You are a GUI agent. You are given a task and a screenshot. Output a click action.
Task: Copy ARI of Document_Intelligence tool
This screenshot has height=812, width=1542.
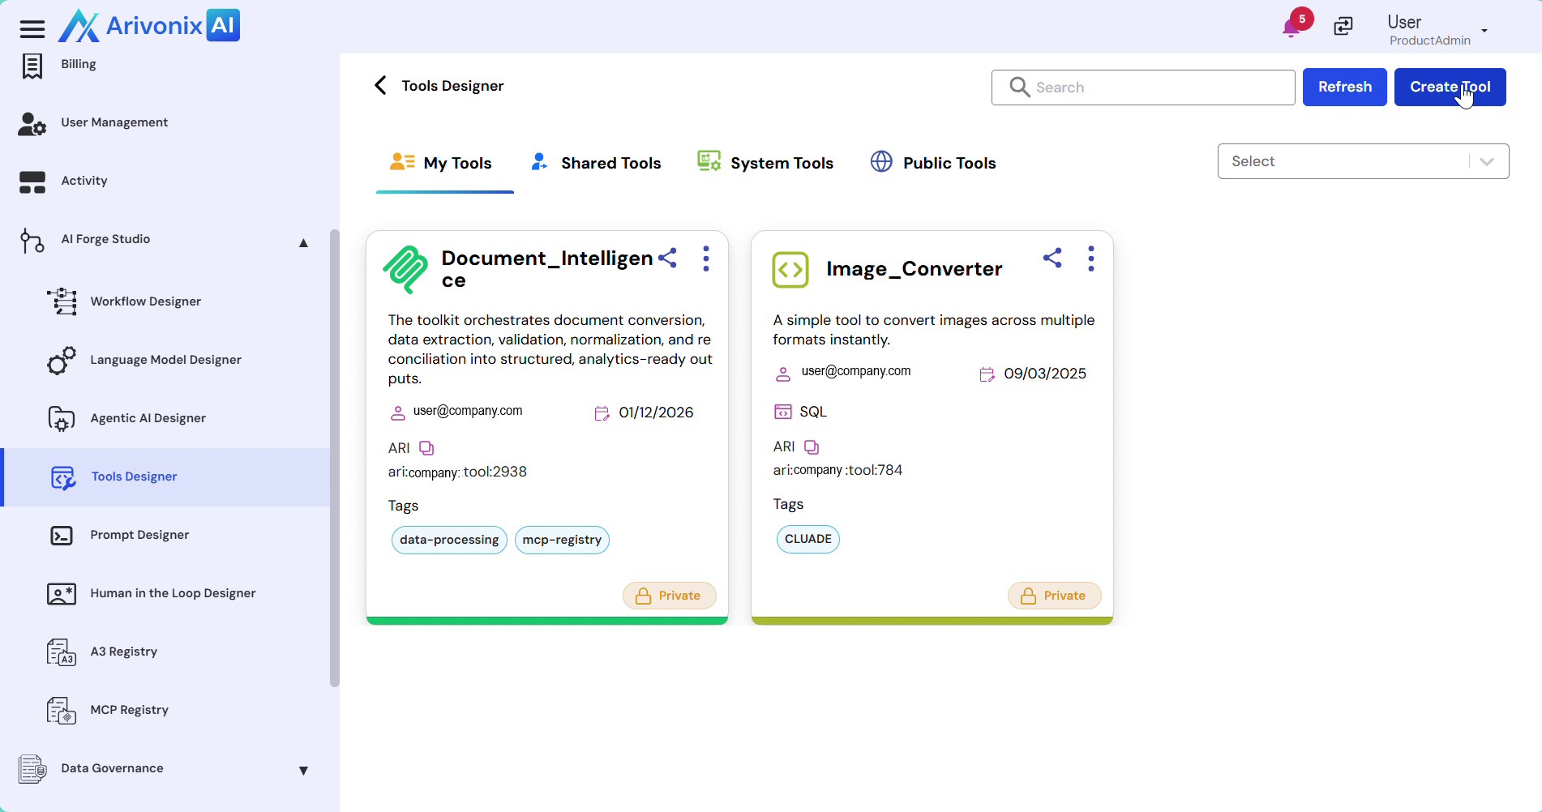coord(426,448)
